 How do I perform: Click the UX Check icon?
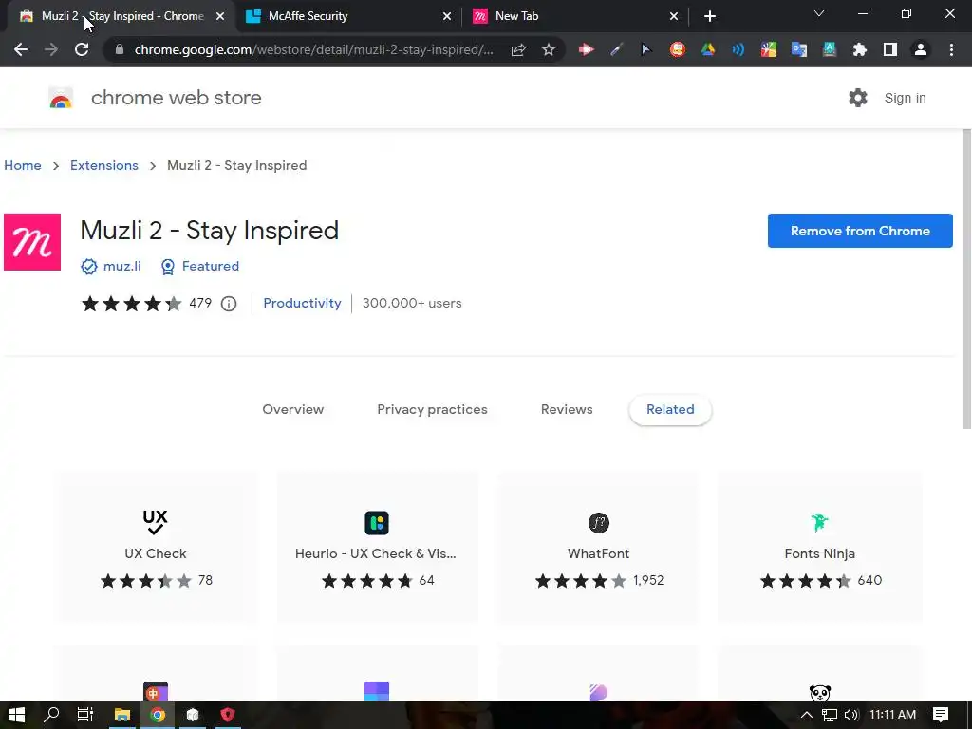(x=155, y=522)
